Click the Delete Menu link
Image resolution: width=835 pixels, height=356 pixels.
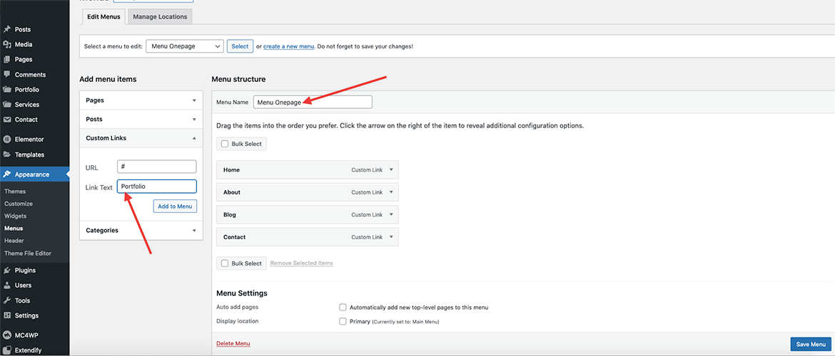tap(233, 344)
